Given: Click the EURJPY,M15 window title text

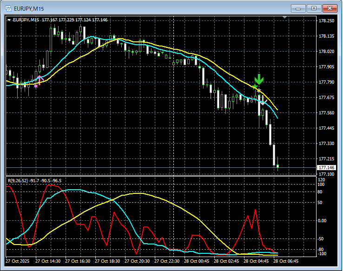Looking at the screenshot, I should (29, 9).
